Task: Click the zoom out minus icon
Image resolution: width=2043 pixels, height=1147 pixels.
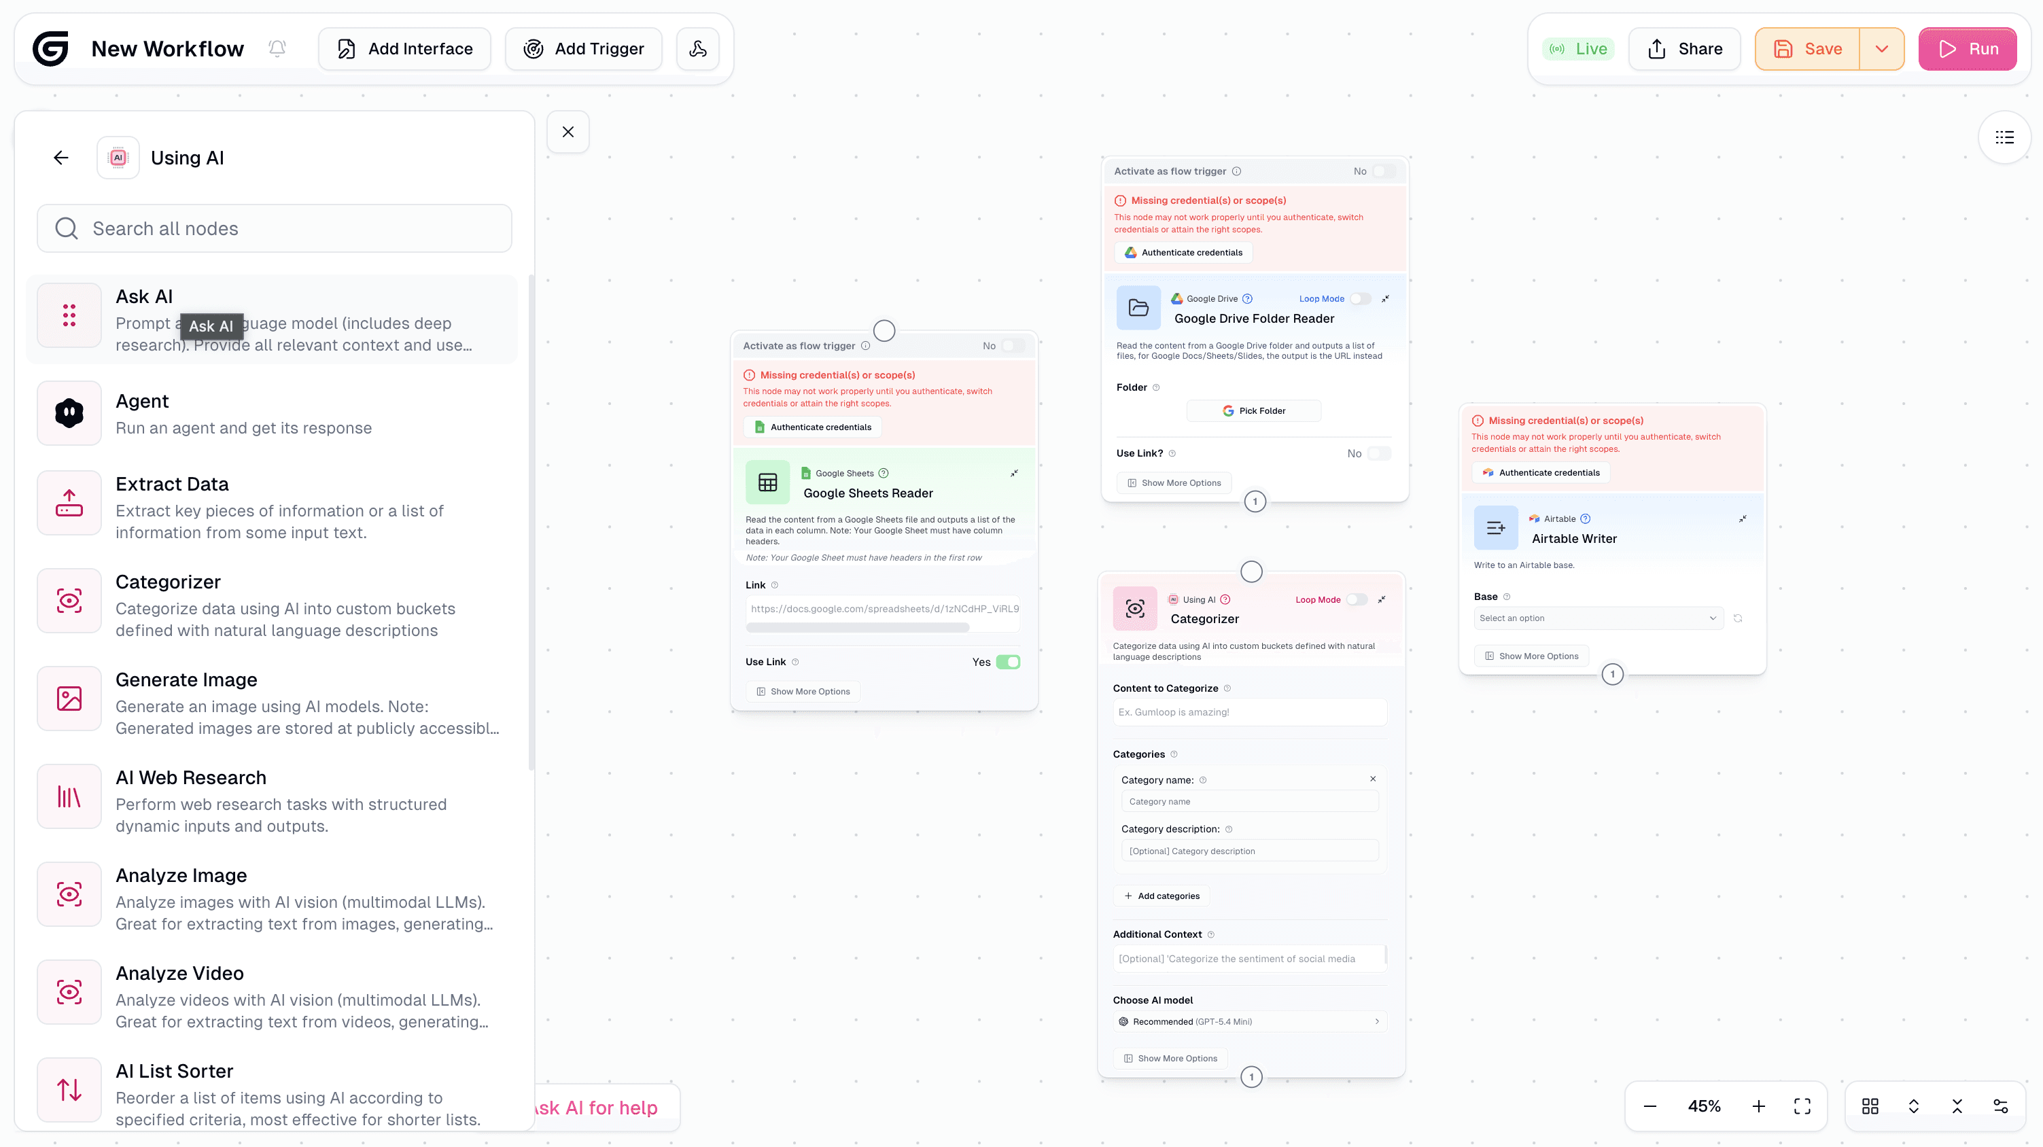Action: pyautogui.click(x=1649, y=1106)
